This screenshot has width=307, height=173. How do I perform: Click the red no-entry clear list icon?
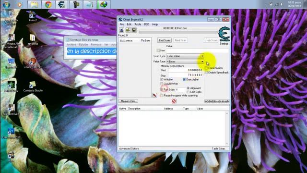pyautogui.click(x=174, y=101)
